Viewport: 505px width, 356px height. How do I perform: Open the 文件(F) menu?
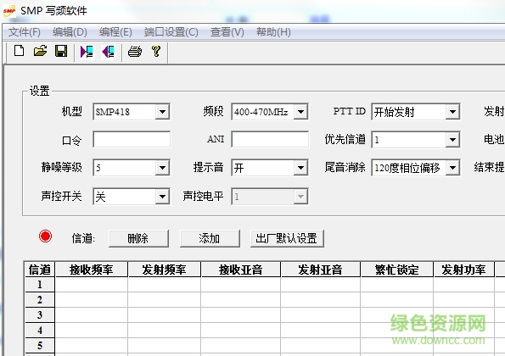coord(24,32)
